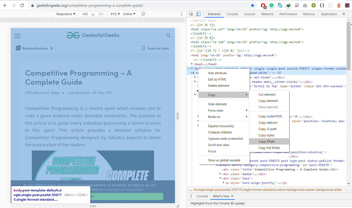The image size is (352, 208).
Task: Open the Online network throttling dropdown
Action: 129,14
